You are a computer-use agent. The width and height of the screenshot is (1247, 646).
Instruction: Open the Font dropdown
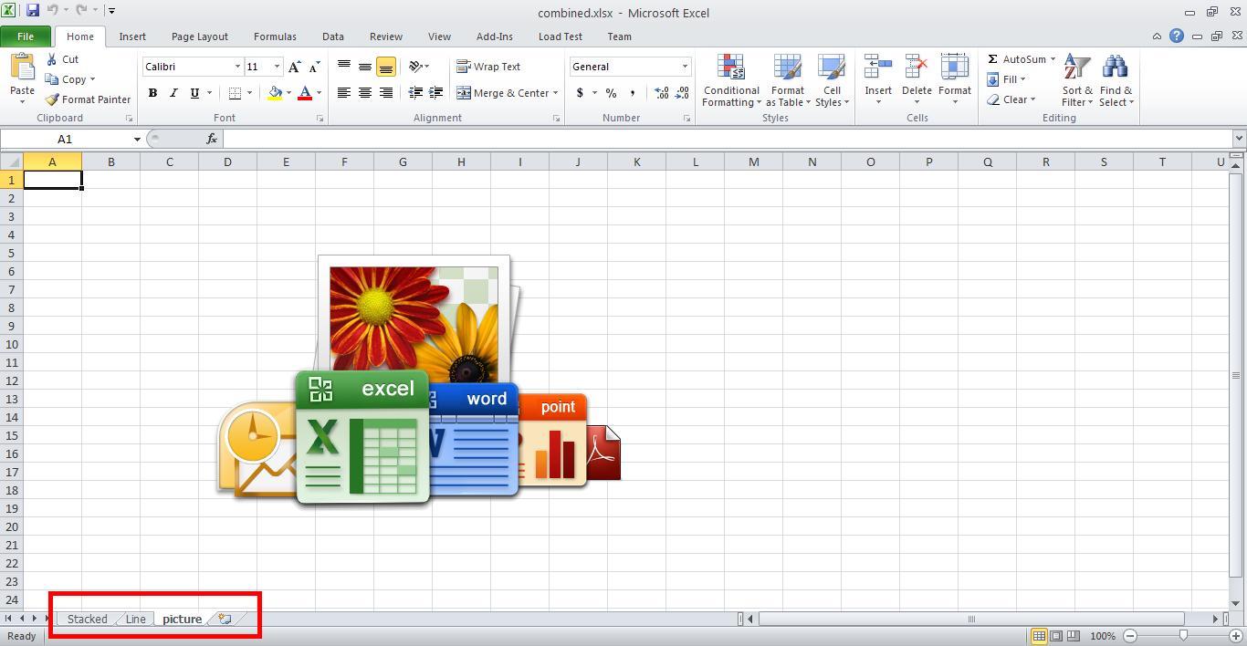pyautogui.click(x=236, y=66)
